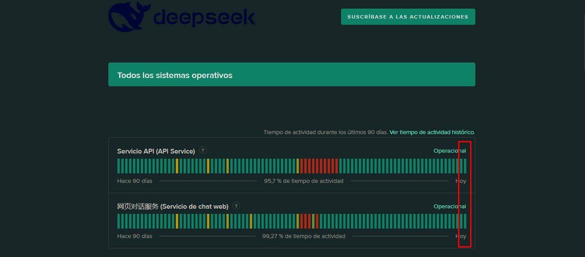
Task: Select the last red bar in chat web row
Action: (317, 221)
